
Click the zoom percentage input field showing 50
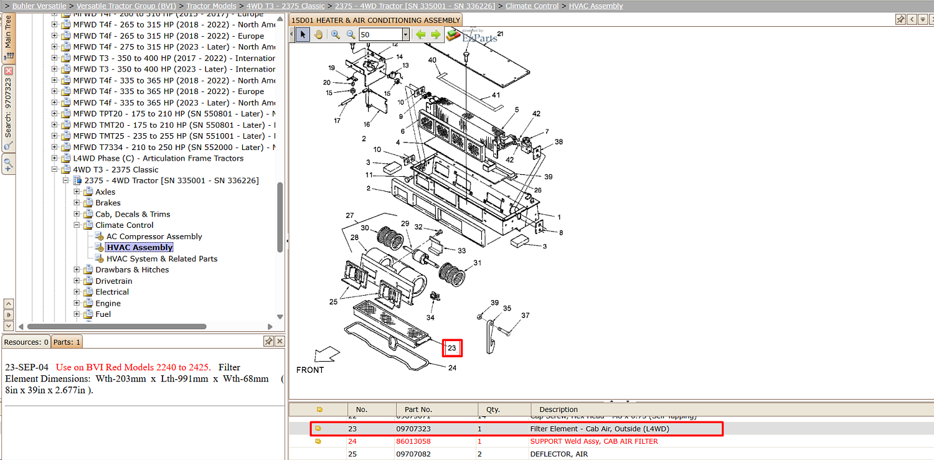380,35
